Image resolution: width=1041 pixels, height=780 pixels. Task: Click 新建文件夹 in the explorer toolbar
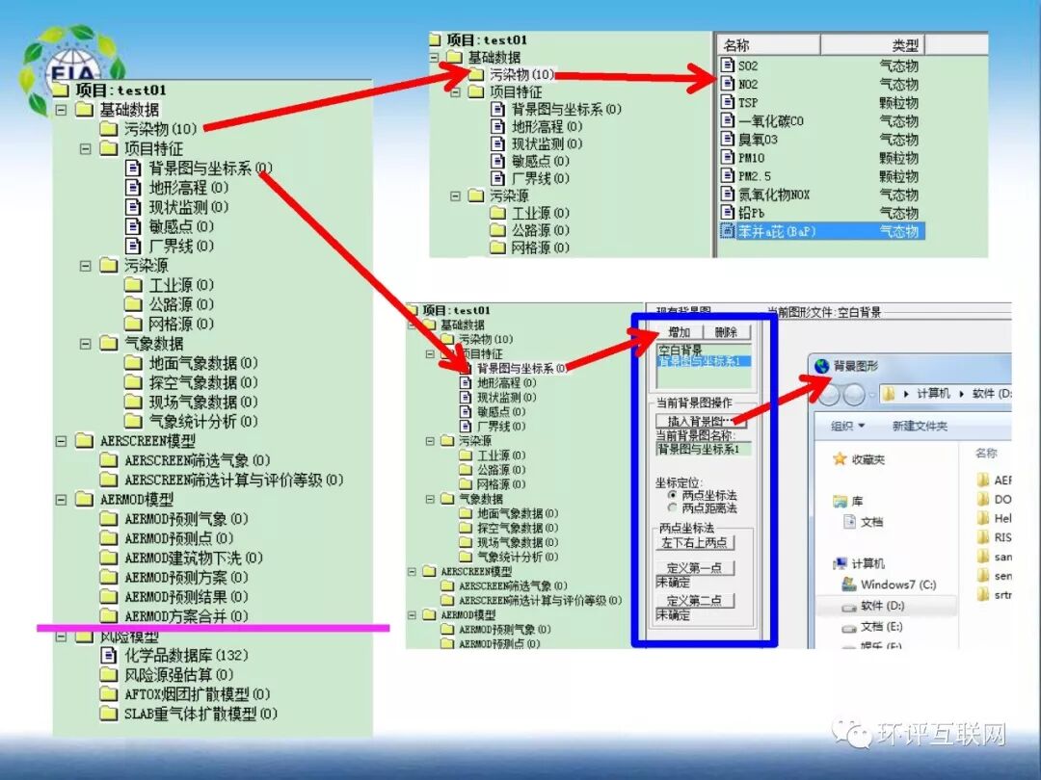920,426
